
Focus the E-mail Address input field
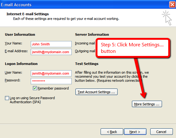tap(51, 52)
